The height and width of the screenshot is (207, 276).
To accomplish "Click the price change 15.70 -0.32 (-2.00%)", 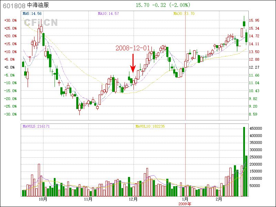I will point(163,5).
